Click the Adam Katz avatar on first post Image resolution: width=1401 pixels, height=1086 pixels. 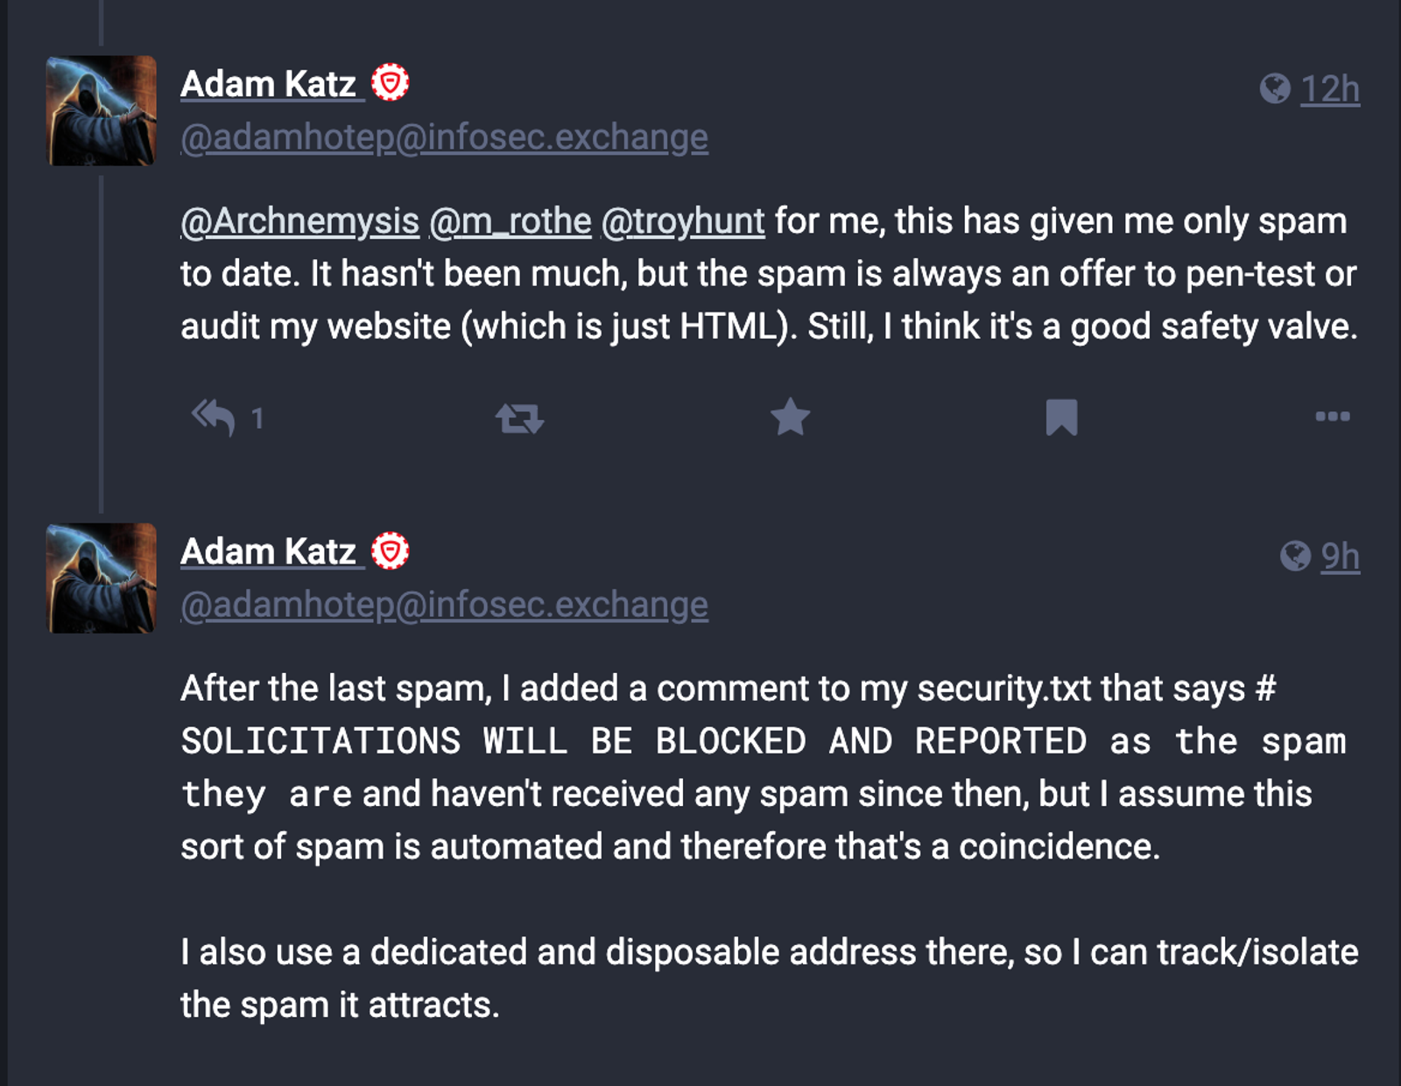(x=102, y=111)
